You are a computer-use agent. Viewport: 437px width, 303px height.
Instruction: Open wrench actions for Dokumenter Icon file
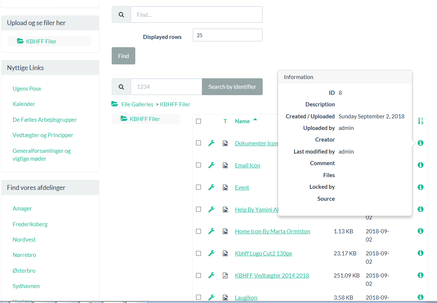211,143
